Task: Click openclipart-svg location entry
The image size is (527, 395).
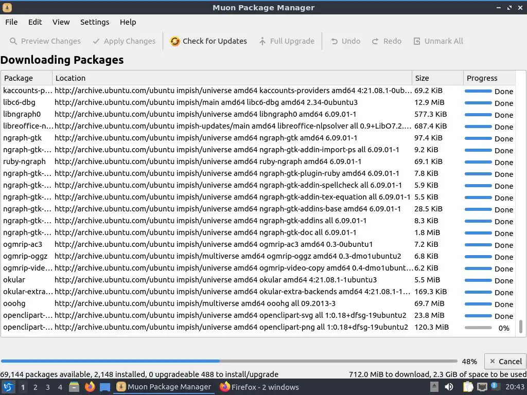Action: [230, 315]
